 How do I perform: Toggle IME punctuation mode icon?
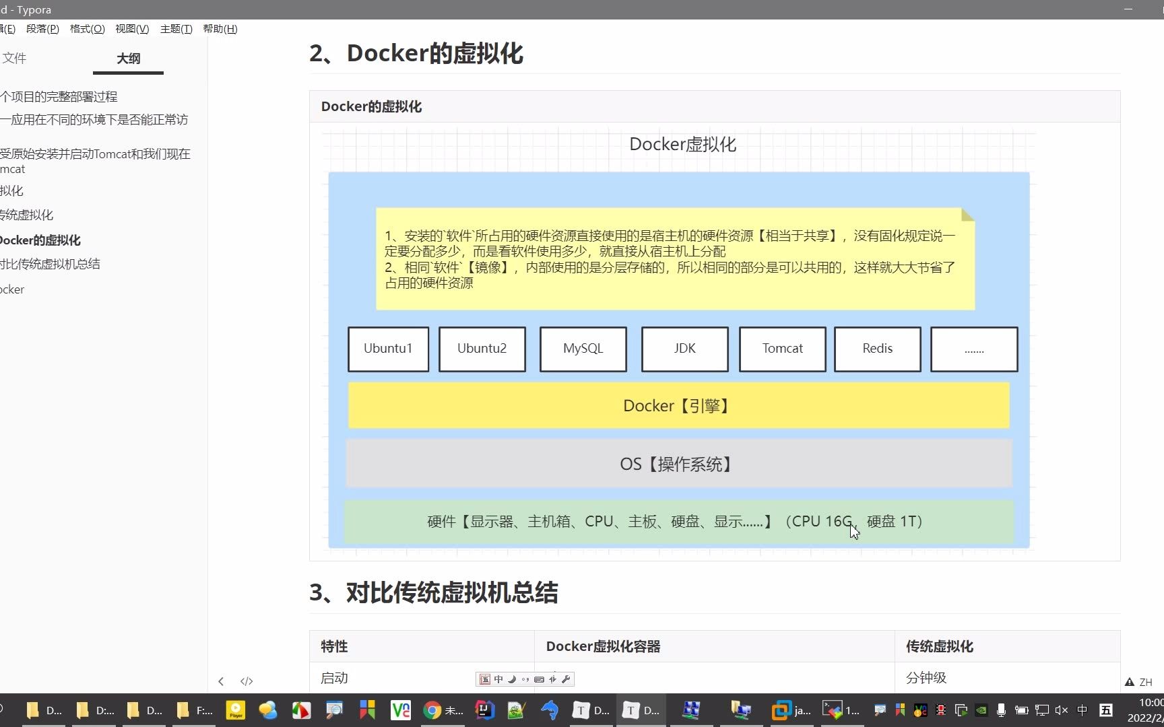(x=525, y=679)
